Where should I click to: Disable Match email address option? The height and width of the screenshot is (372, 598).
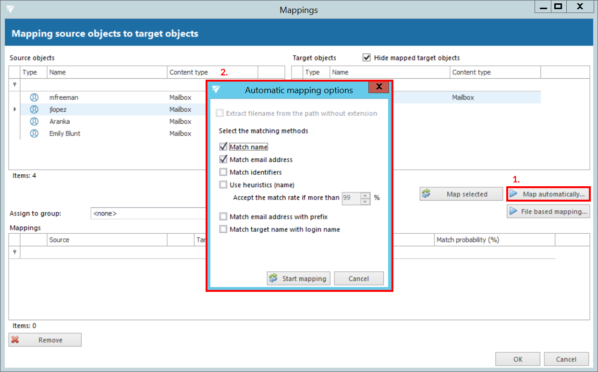223,159
